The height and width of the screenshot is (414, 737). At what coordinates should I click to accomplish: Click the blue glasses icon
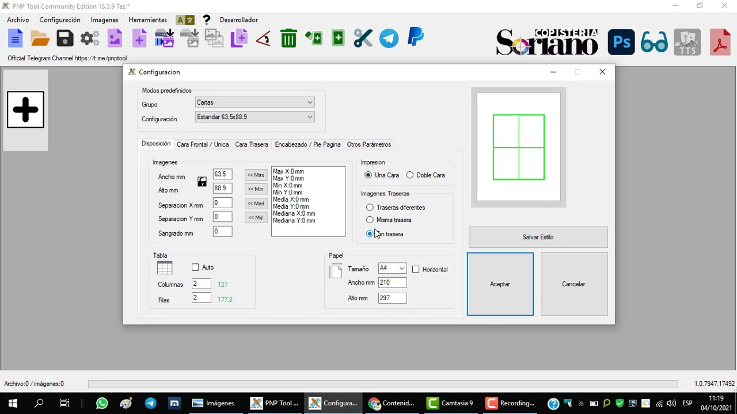point(654,42)
